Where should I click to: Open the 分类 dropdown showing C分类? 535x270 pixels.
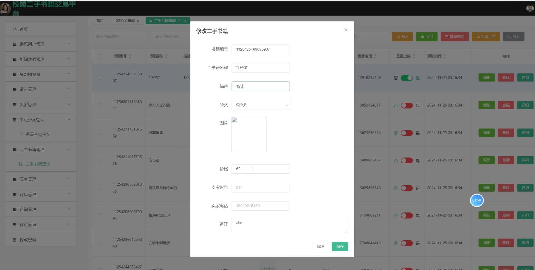point(262,105)
